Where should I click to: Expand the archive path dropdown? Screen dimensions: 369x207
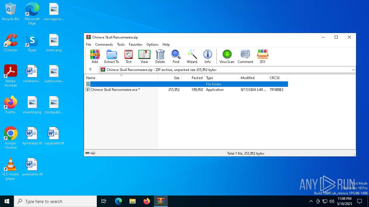tap(353, 70)
